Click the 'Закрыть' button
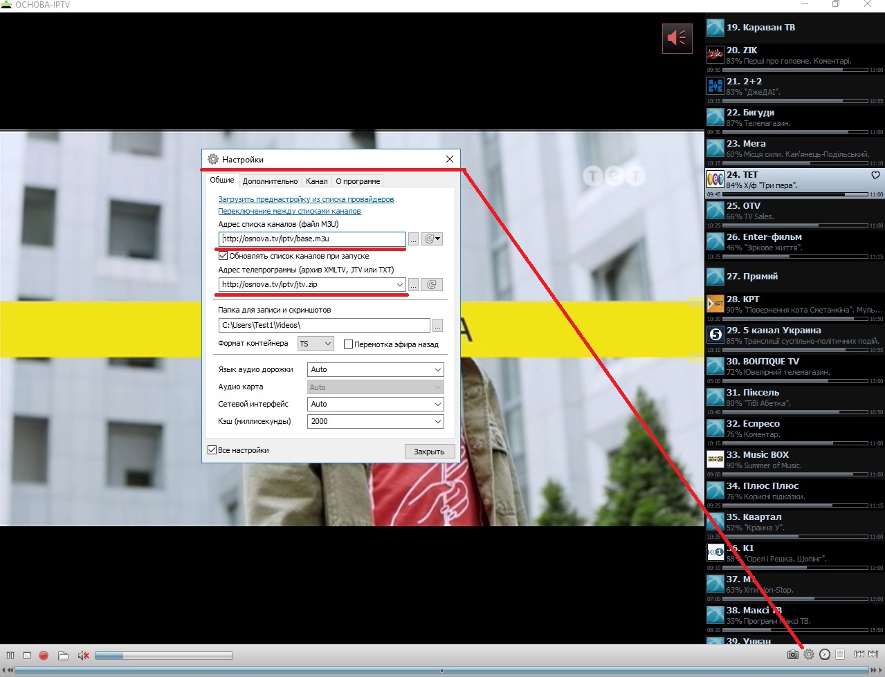Screen dimensions: 885x677 (x=429, y=452)
